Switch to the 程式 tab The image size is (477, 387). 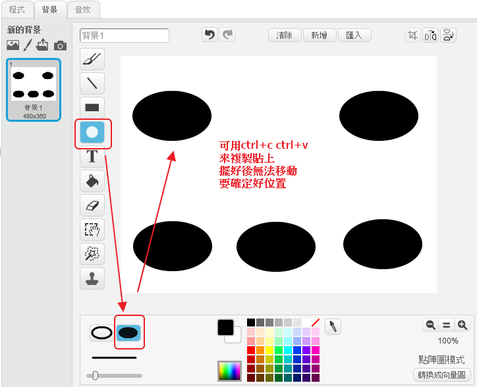(16, 10)
